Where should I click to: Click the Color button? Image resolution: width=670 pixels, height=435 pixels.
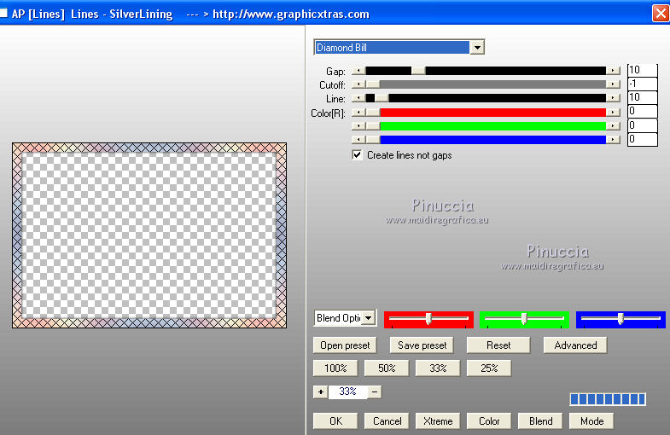[x=489, y=420]
